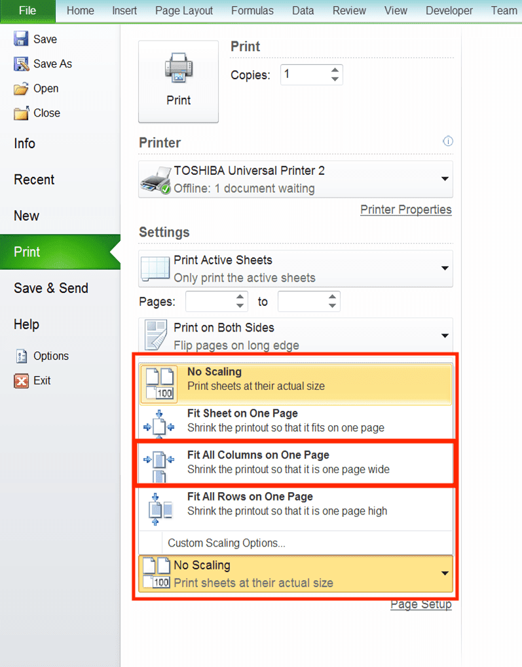Open the Info section in sidebar

(x=25, y=143)
